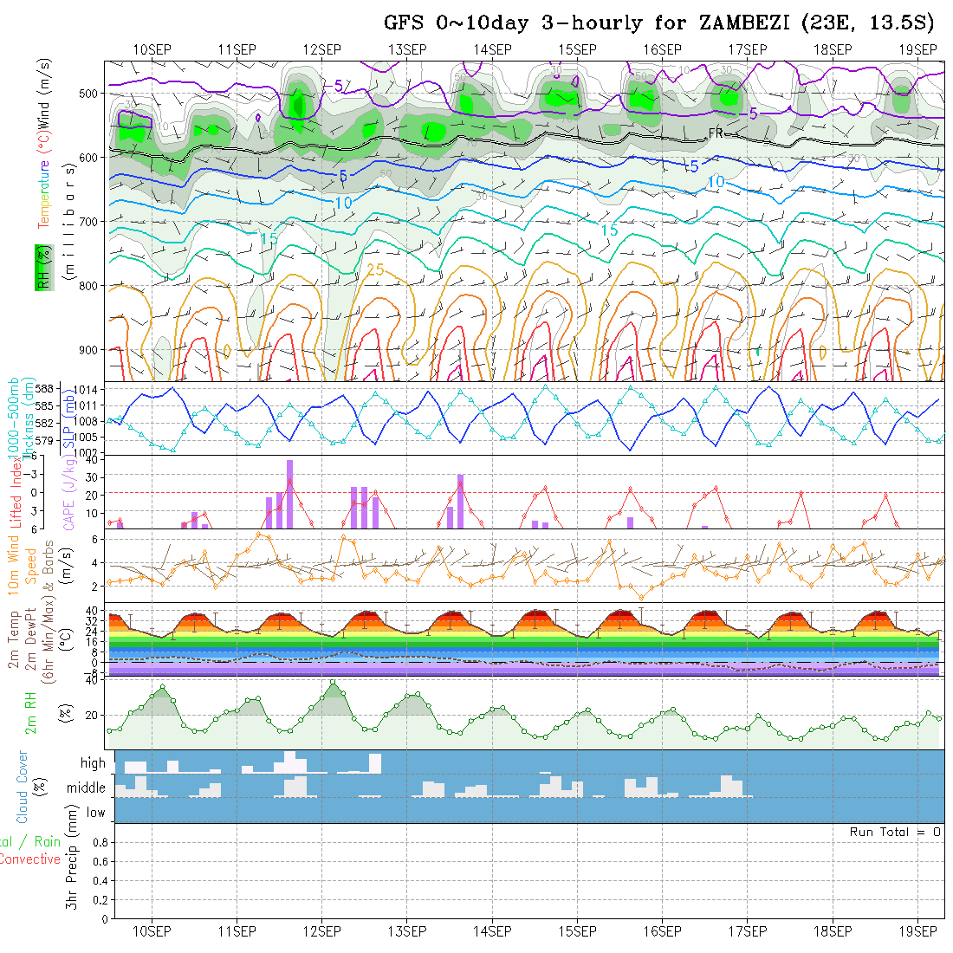Viewport: 953px width, 953px height.
Task: Select 12SEP on the top time axis
Action: [321, 49]
